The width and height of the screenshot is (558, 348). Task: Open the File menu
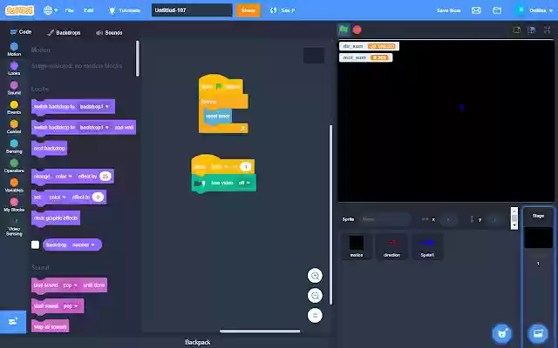coord(69,10)
